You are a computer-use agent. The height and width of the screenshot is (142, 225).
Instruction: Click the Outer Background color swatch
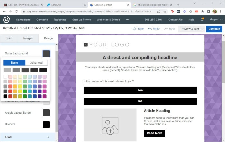pyautogui.click(x=47, y=53)
